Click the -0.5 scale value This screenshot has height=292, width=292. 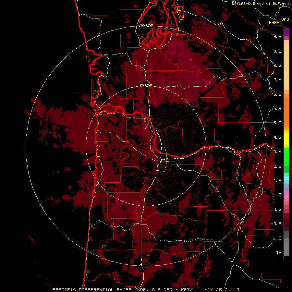(x=276, y=224)
